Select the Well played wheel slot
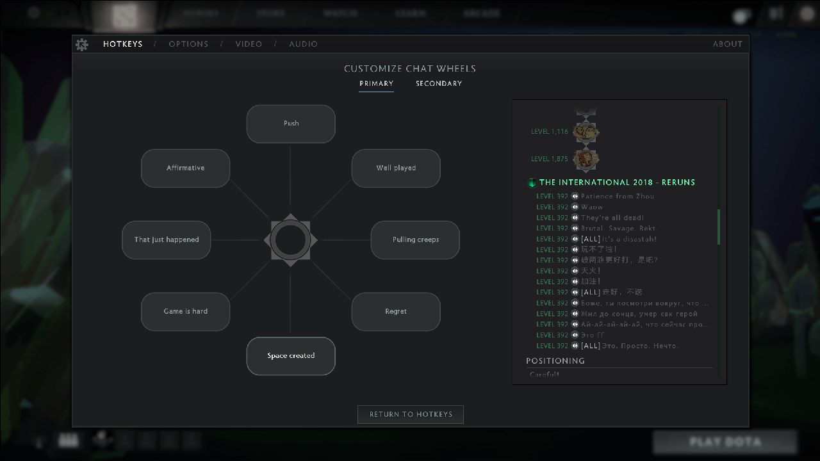This screenshot has height=461, width=820. (396, 168)
